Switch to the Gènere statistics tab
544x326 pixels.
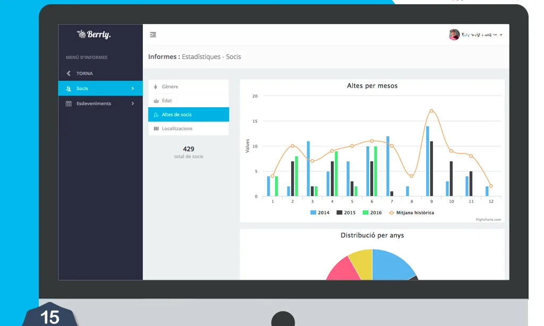click(x=189, y=87)
